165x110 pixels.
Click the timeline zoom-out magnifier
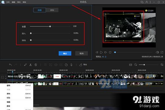(x=136, y=65)
